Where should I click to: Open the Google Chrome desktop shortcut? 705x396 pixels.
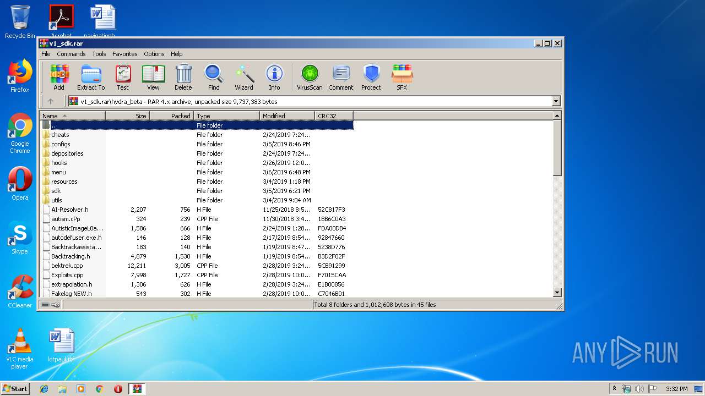click(20, 134)
